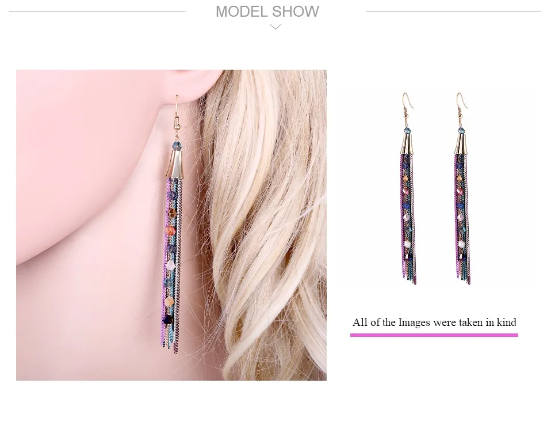Image resolution: width=551 pixels, height=425 pixels.
Task: Open the model wearing earring photo
Action: pyautogui.click(x=171, y=225)
